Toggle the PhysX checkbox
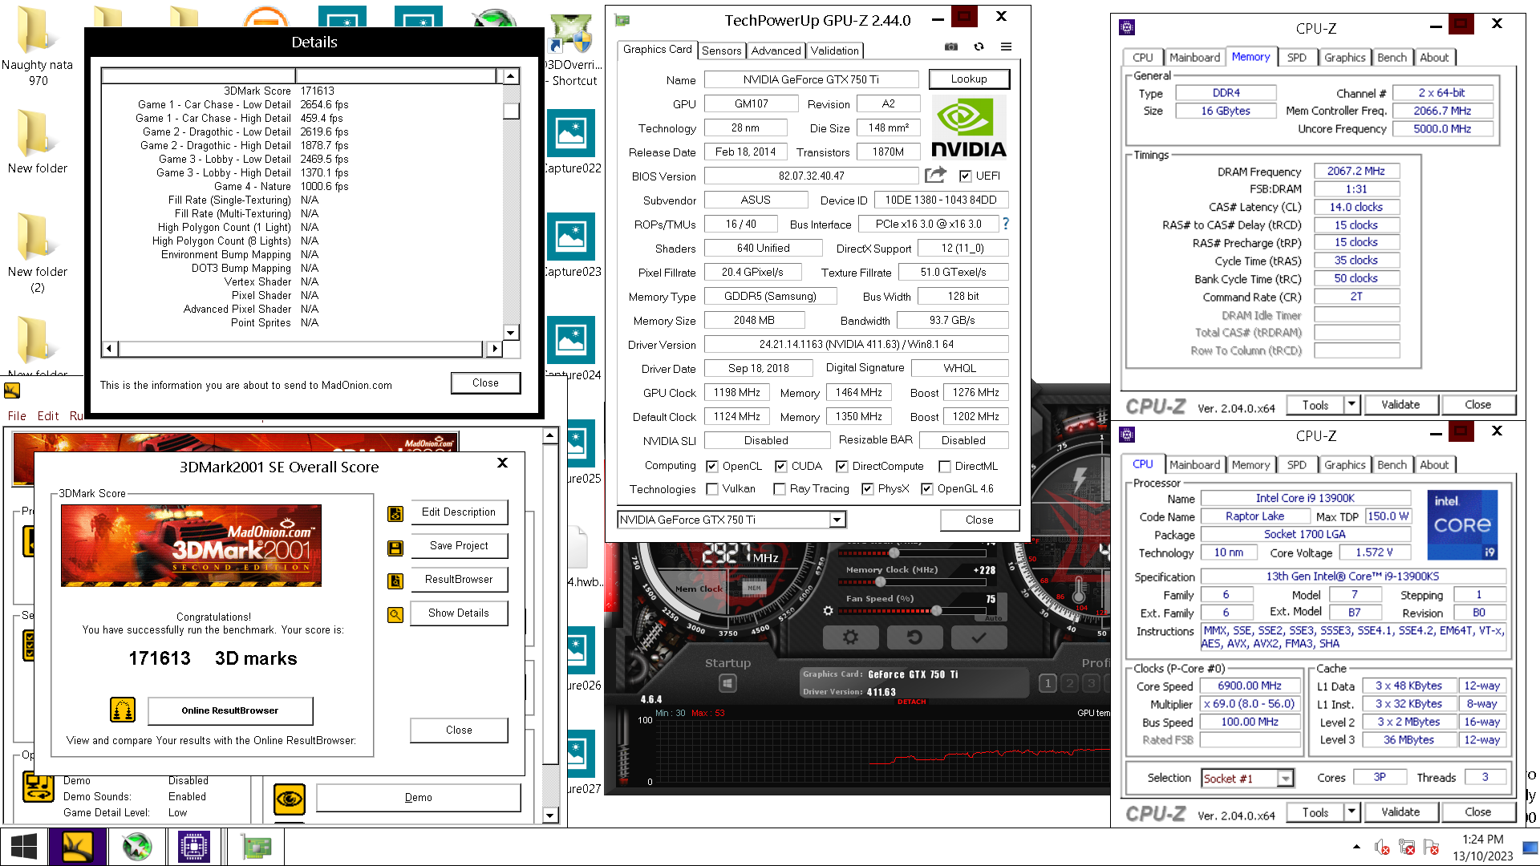 point(868,489)
